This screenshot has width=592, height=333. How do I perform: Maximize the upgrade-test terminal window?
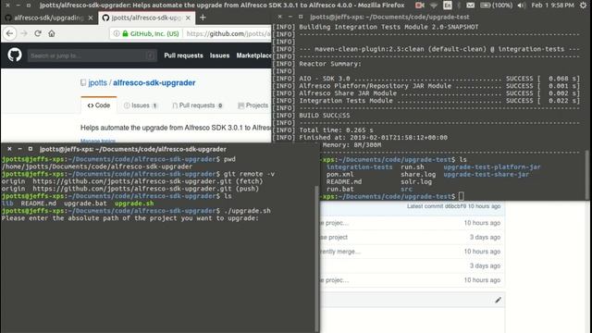(x=301, y=17)
